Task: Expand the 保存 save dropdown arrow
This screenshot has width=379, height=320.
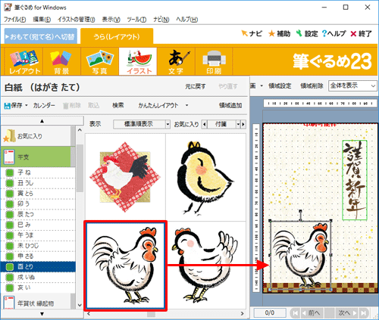Action: [x=27, y=105]
